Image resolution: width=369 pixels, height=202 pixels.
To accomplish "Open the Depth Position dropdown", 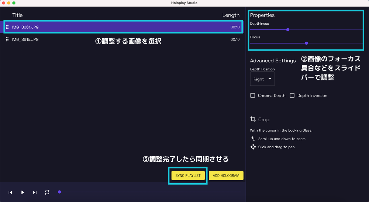I will 262,79.
